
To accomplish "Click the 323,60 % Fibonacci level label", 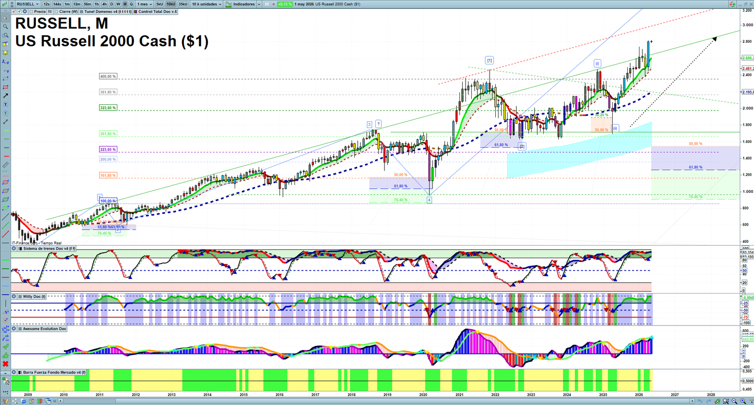I will (108, 108).
